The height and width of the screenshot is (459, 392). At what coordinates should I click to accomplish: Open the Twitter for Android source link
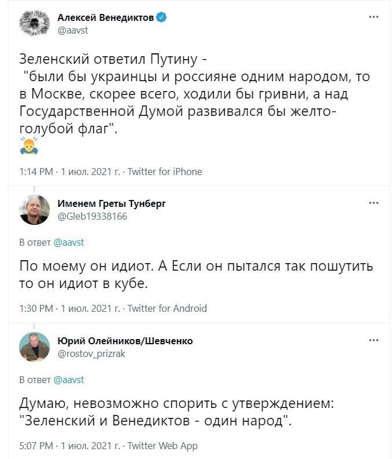point(167,308)
